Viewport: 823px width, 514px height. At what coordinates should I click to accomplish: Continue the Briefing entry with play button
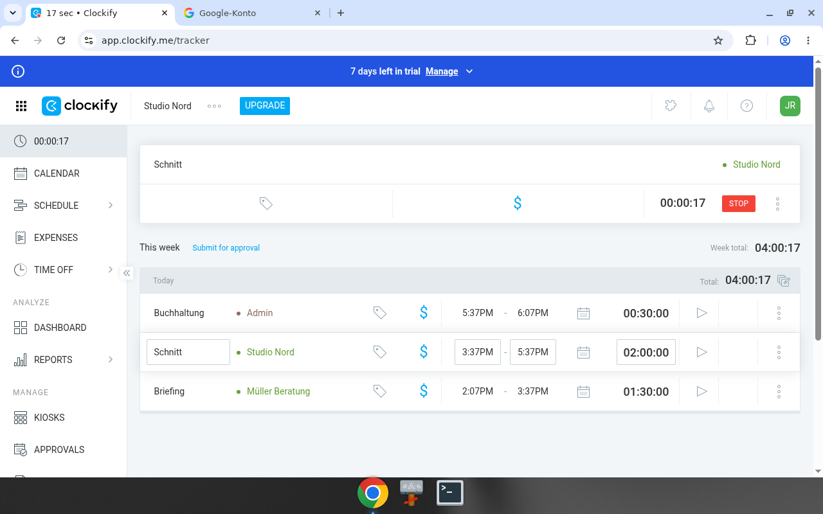(x=701, y=391)
